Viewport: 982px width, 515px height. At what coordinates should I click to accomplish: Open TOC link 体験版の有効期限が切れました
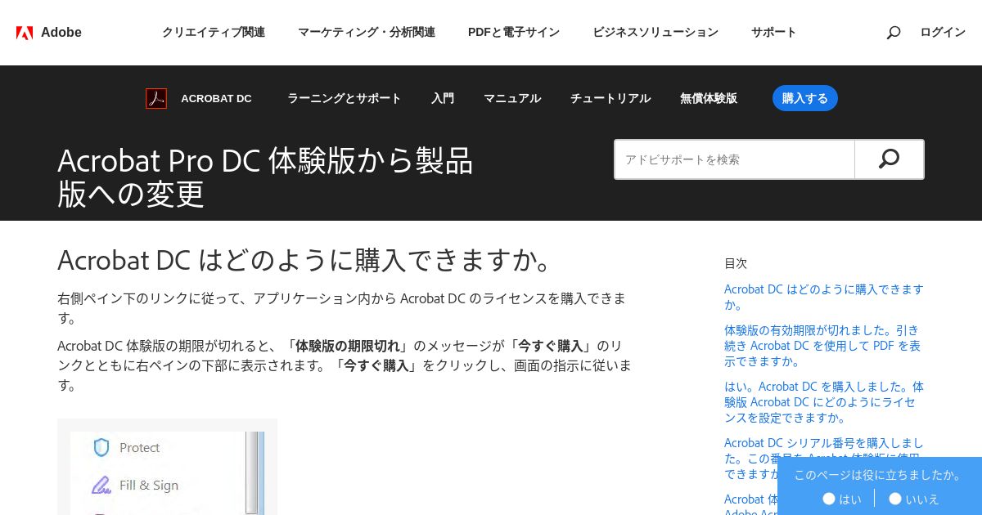822,346
